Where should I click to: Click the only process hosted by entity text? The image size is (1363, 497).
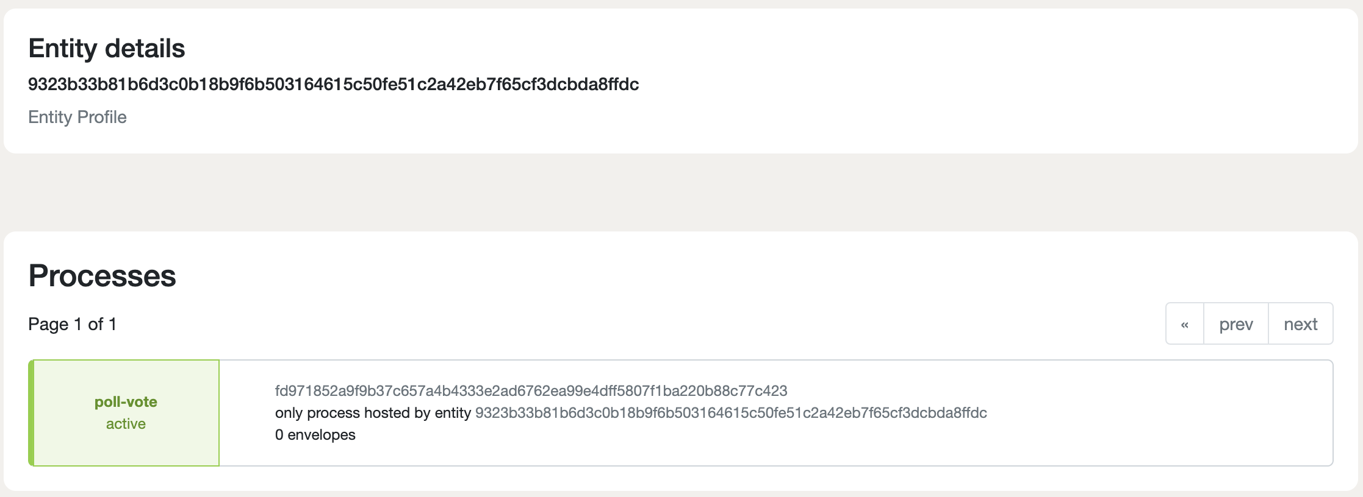(x=373, y=412)
